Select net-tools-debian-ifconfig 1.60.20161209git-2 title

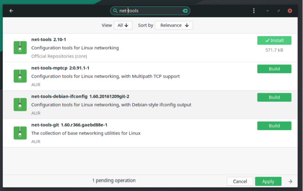pyautogui.click(x=80, y=96)
